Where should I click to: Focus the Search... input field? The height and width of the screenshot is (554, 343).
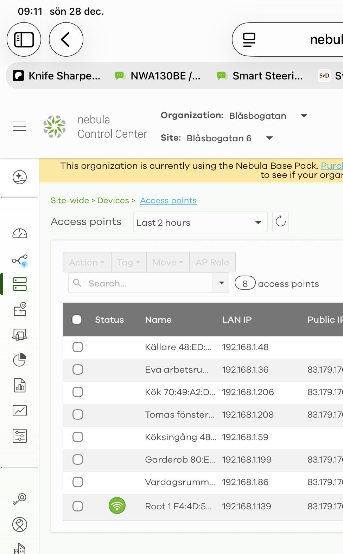point(141,283)
